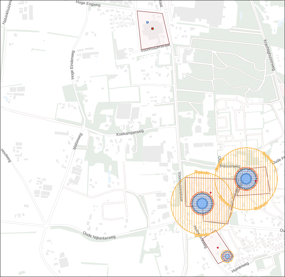Click the Krachtighuizerweg street label
The image size is (285, 277).
click(268, 54)
